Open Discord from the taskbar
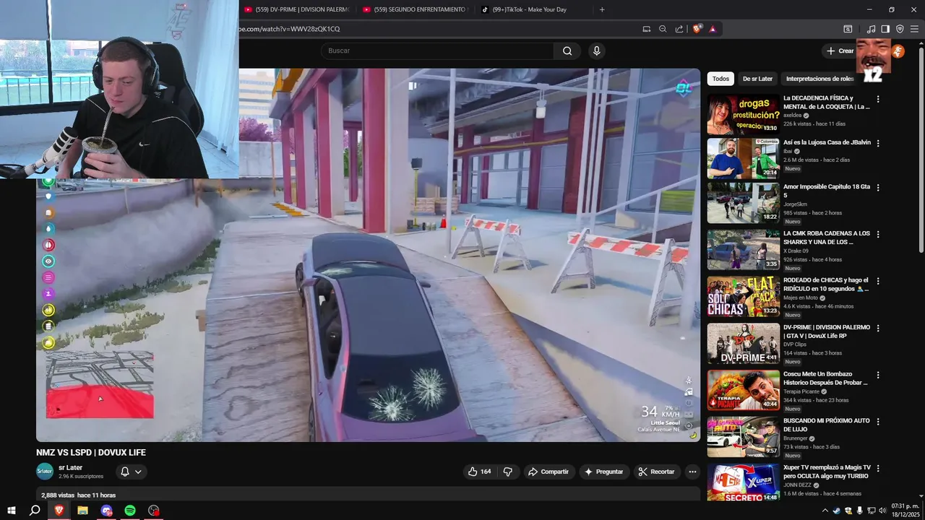925x520 pixels. pyautogui.click(x=106, y=510)
